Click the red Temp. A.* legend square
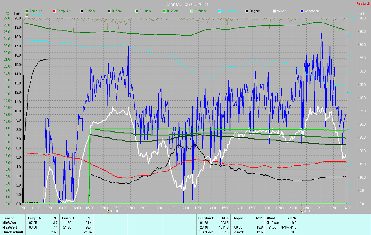This screenshot has height=235, width=371. point(54,11)
